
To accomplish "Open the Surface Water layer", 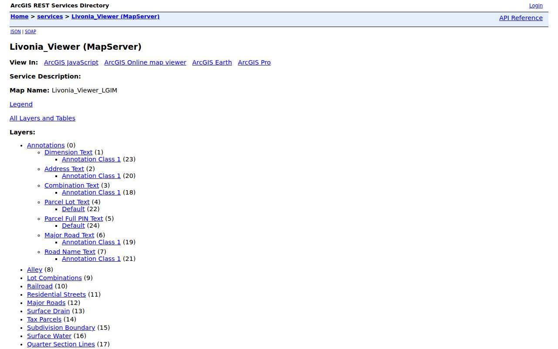I will pyautogui.click(x=49, y=336).
